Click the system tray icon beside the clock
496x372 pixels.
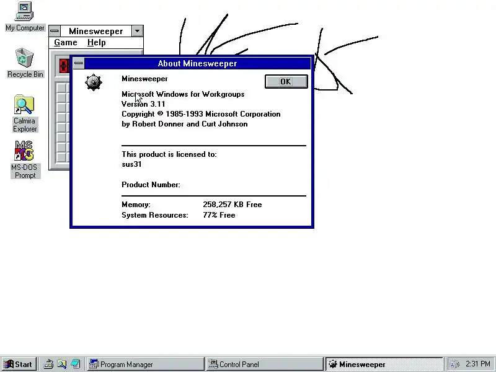(455, 365)
